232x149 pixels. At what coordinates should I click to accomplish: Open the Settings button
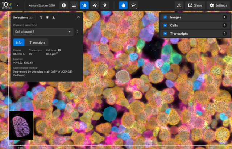(218, 5)
